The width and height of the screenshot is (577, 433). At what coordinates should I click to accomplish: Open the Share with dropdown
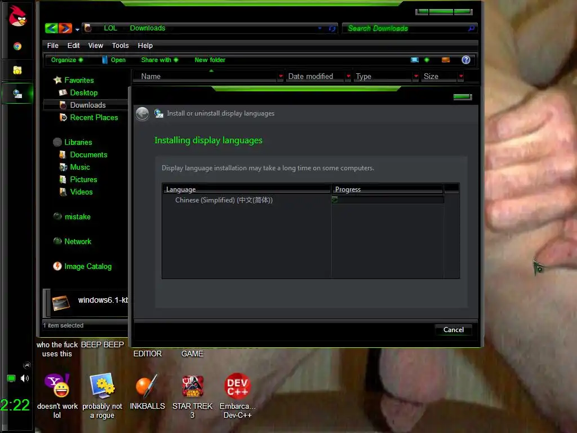tap(159, 60)
